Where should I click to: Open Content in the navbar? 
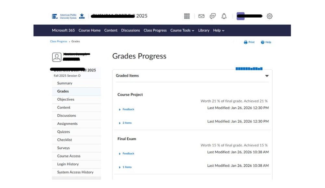coord(111,31)
